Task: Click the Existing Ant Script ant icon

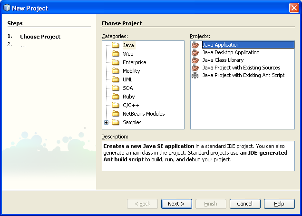Action: (x=195, y=75)
